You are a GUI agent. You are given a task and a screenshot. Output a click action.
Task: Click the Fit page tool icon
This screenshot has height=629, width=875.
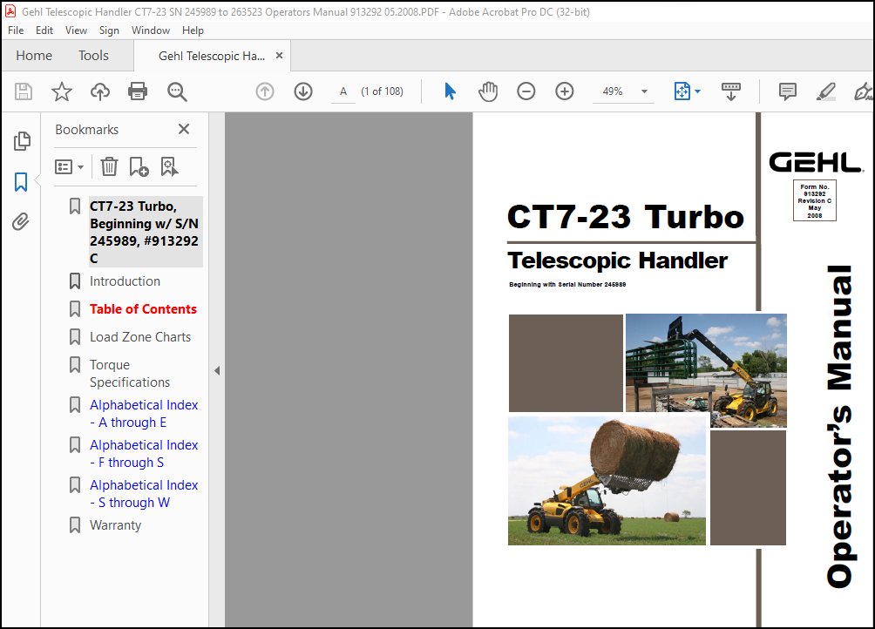pos(682,91)
